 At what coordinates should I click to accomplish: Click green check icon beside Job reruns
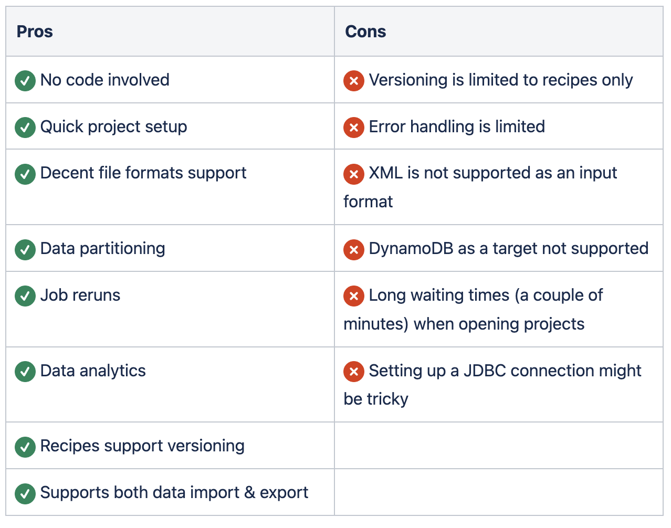click(25, 296)
